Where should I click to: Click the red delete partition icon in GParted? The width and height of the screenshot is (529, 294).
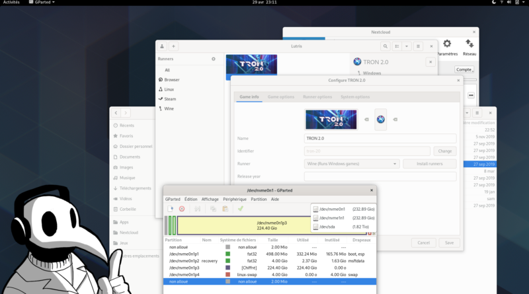tap(182, 209)
